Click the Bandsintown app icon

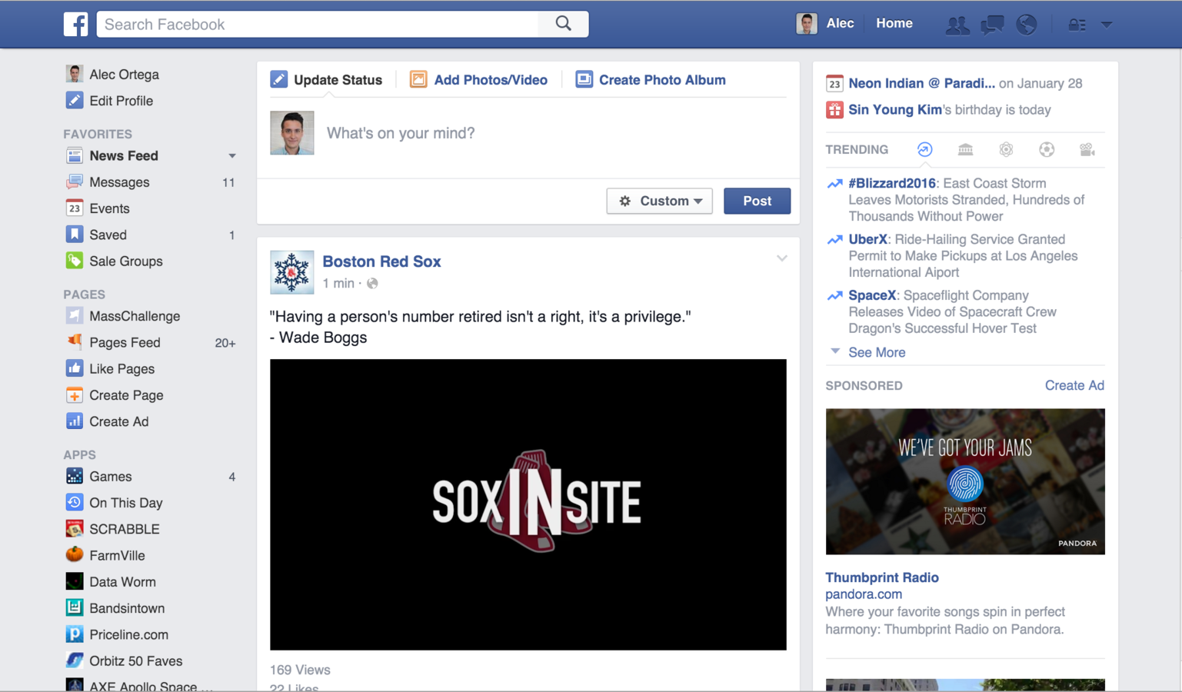[75, 607]
